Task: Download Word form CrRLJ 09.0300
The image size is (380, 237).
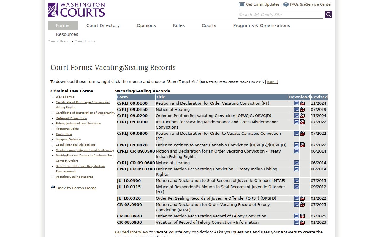Action: 297,122
